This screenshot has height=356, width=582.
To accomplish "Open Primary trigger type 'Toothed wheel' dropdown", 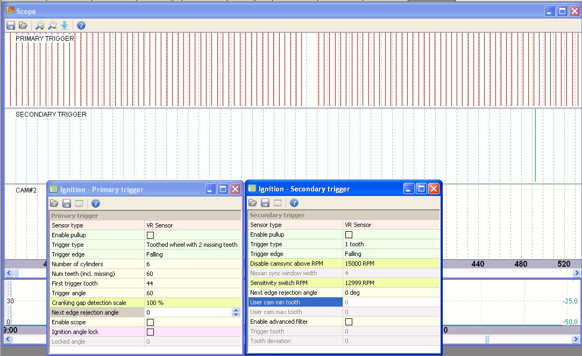I will pyautogui.click(x=192, y=245).
